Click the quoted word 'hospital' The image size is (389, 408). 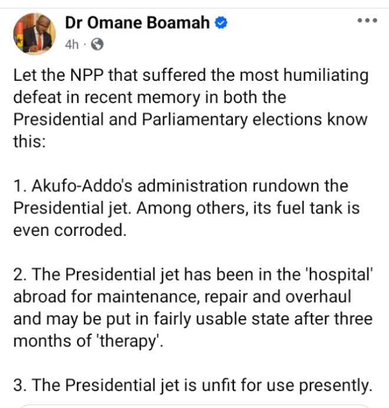(x=340, y=275)
